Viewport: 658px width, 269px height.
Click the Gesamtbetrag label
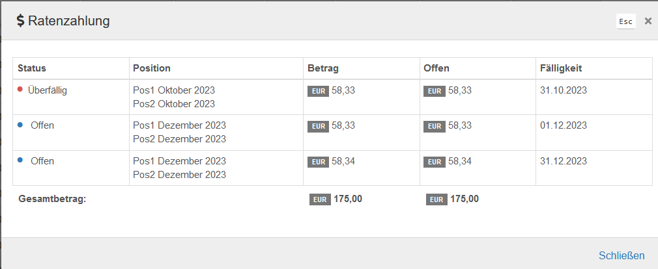tap(52, 199)
